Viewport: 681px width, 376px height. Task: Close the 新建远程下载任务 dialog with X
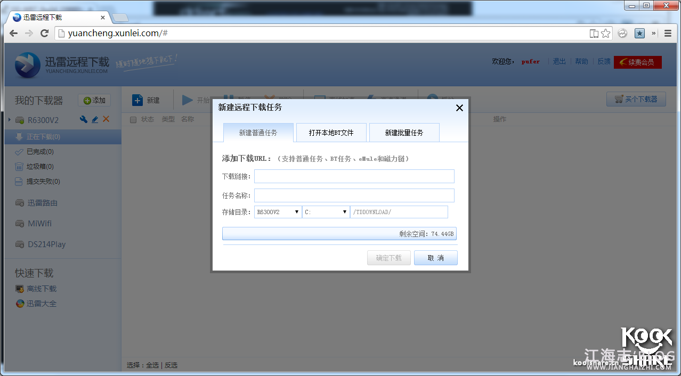click(459, 108)
